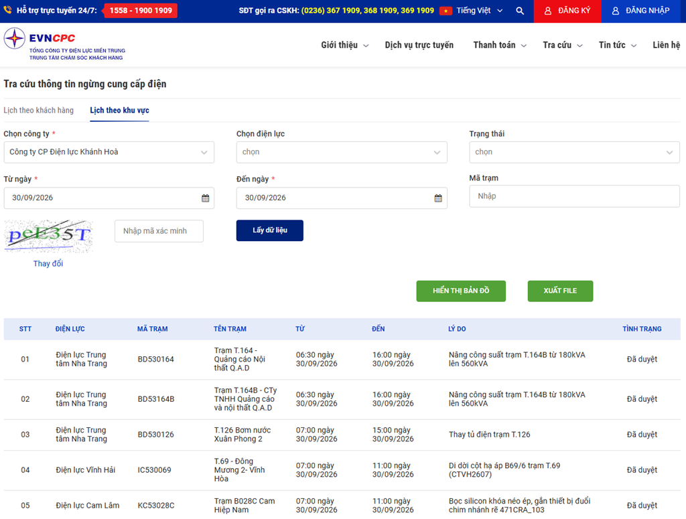The width and height of the screenshot is (686, 519).
Task: Open the Thanh toán menu
Action: [x=500, y=45]
